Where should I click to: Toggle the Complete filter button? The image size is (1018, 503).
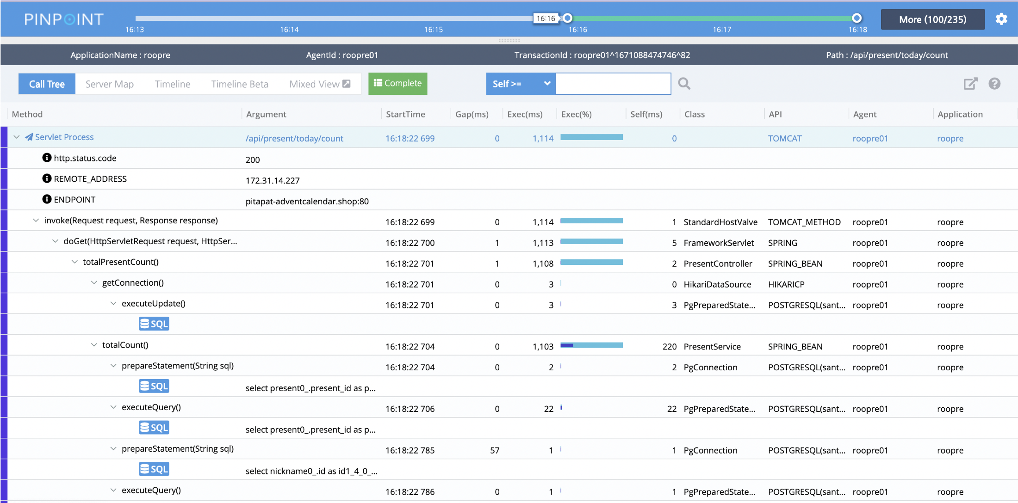[x=397, y=83]
